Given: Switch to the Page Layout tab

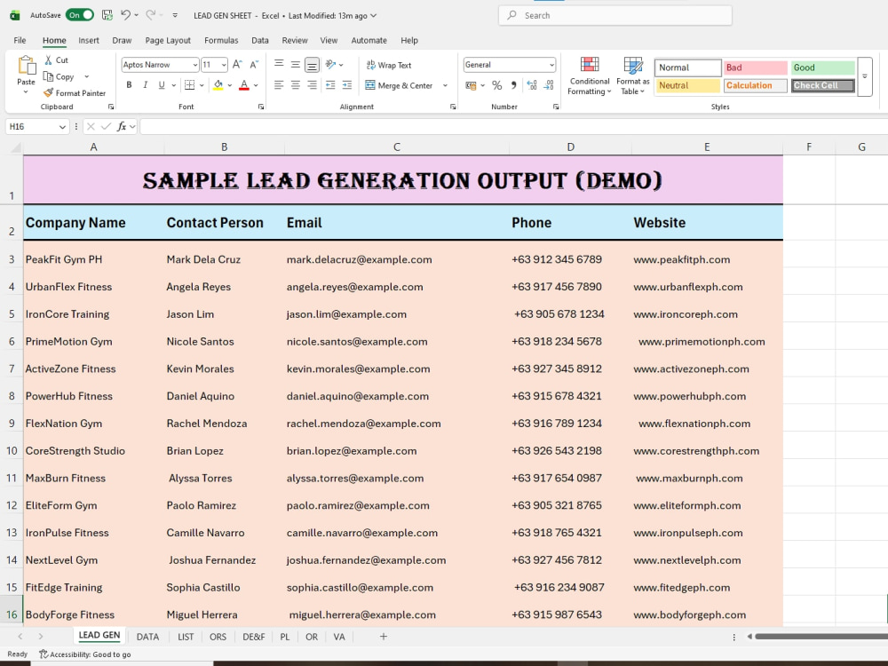Looking at the screenshot, I should pyautogui.click(x=168, y=40).
